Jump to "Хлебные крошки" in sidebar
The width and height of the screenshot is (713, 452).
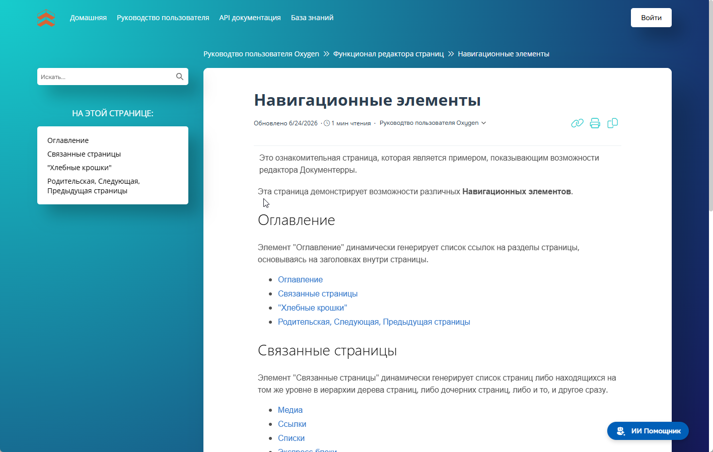[x=80, y=168]
